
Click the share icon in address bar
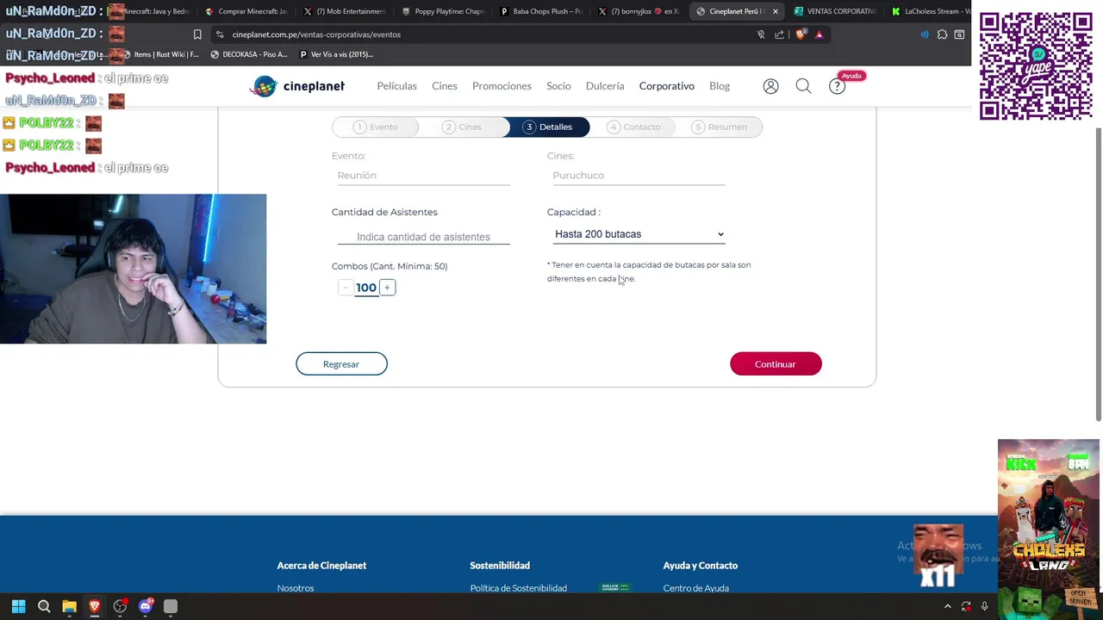(x=780, y=34)
